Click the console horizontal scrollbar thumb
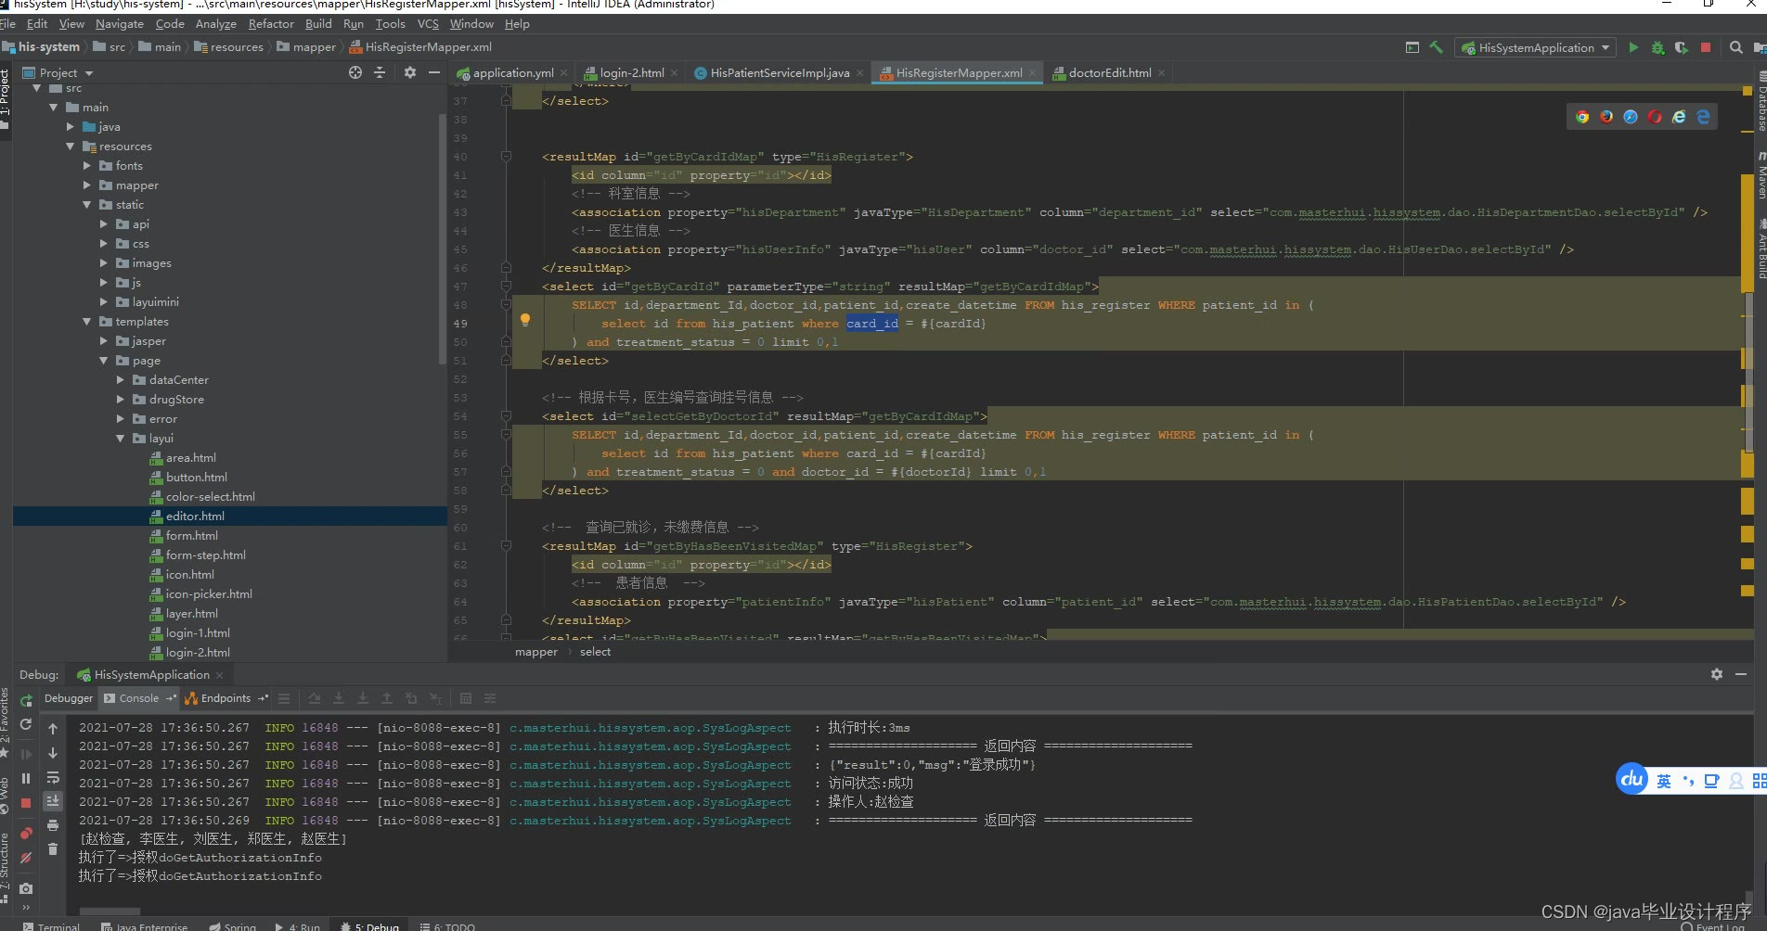 [x=110, y=912]
